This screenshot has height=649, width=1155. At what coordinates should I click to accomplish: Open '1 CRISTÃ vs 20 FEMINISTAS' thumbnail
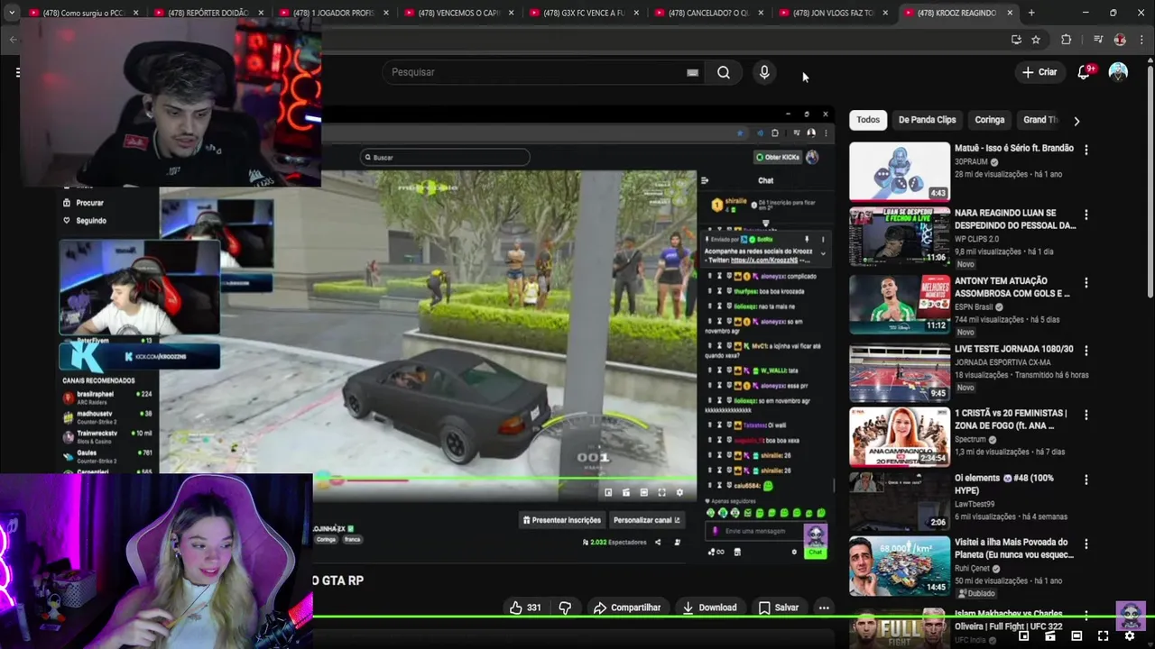(x=900, y=437)
